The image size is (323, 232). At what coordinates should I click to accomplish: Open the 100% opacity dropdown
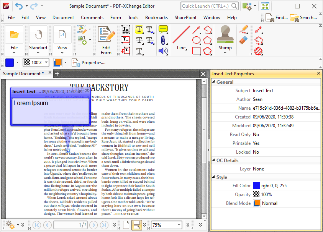[x=46, y=62]
